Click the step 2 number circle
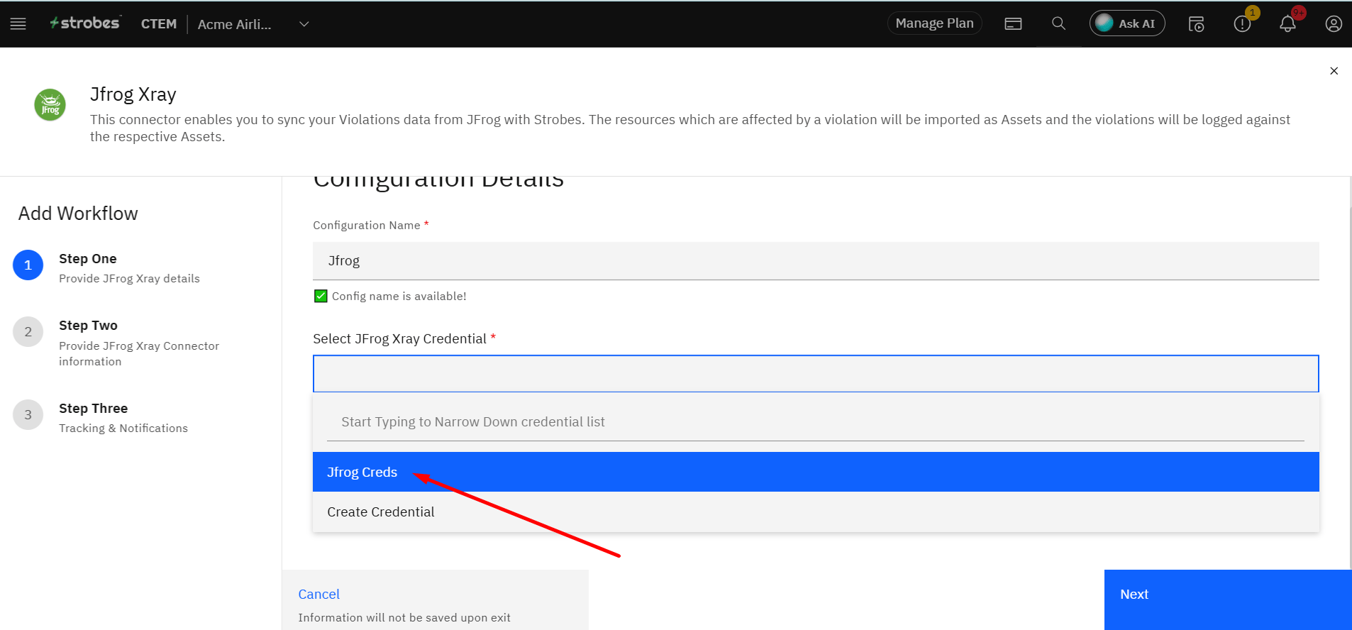Image resolution: width=1352 pixels, height=630 pixels. pyautogui.click(x=28, y=332)
